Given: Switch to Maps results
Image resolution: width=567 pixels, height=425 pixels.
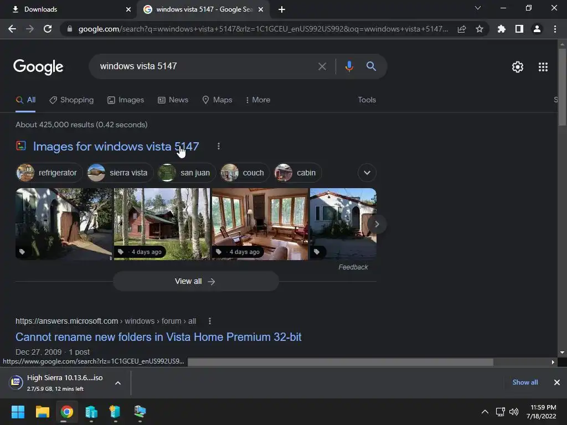Looking at the screenshot, I should [x=217, y=100].
